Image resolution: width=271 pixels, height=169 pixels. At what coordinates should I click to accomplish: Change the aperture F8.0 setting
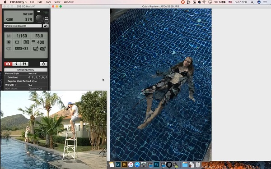pyautogui.click(x=39, y=36)
